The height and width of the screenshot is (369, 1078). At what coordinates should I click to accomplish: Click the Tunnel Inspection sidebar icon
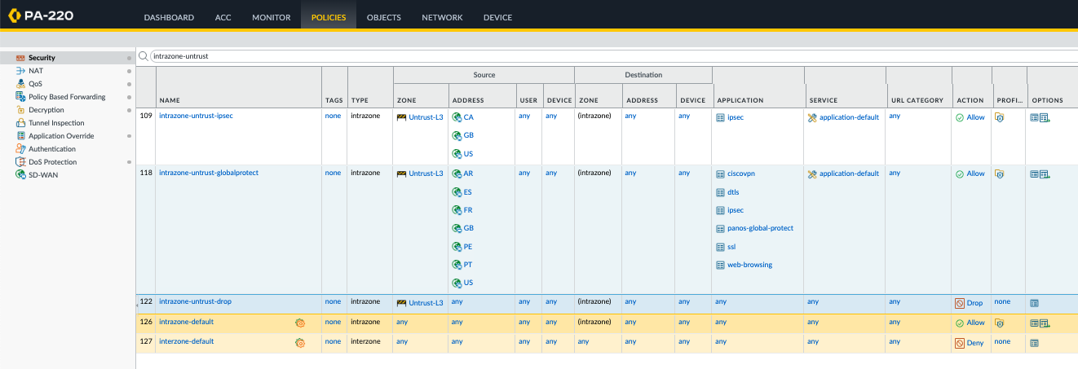click(20, 123)
